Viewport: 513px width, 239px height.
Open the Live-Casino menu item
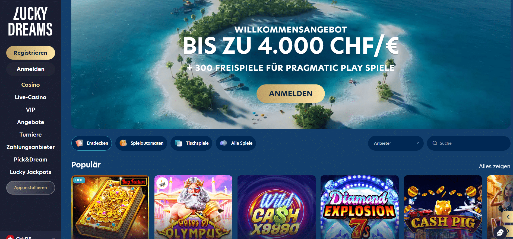[30, 97]
